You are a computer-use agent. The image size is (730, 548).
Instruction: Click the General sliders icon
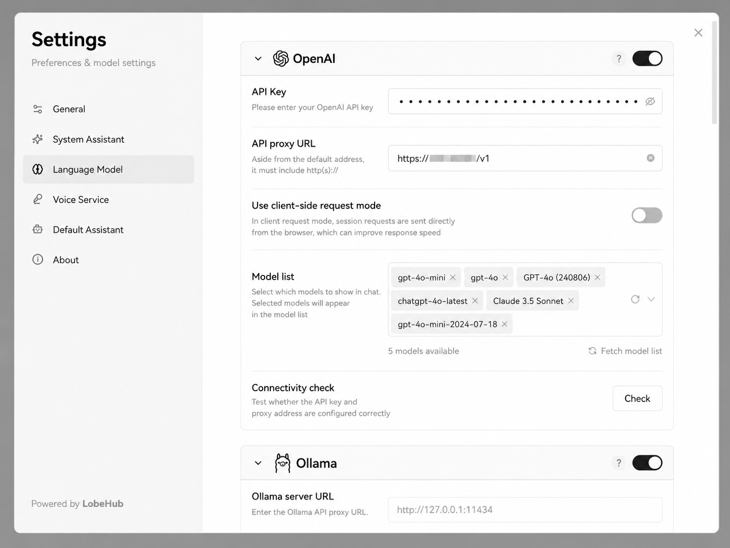38,109
